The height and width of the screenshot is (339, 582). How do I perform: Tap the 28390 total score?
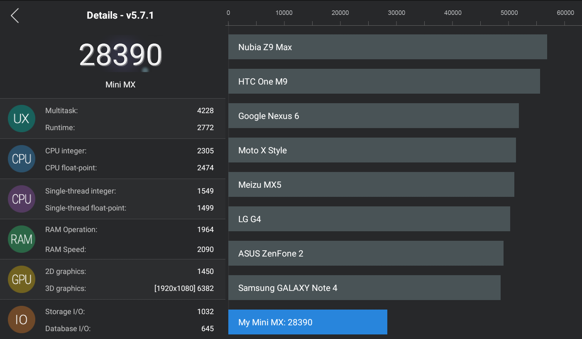[x=120, y=55]
